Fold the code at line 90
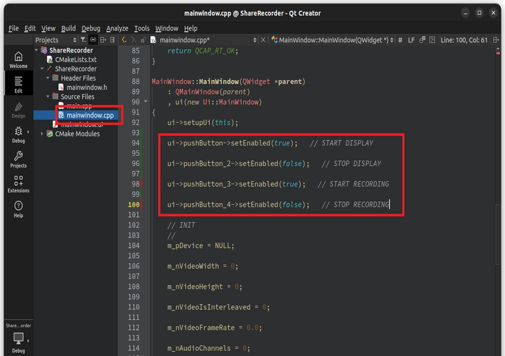 (x=146, y=102)
